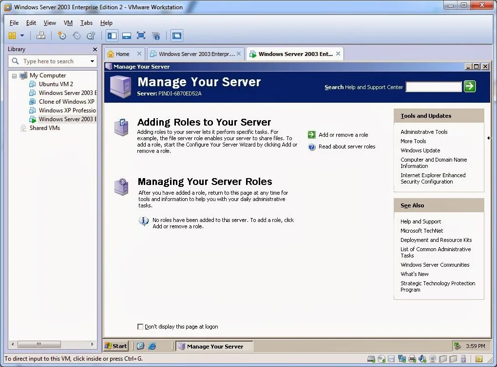The height and width of the screenshot is (367, 497).
Task: Open the Tabs menu
Action: [x=86, y=23]
